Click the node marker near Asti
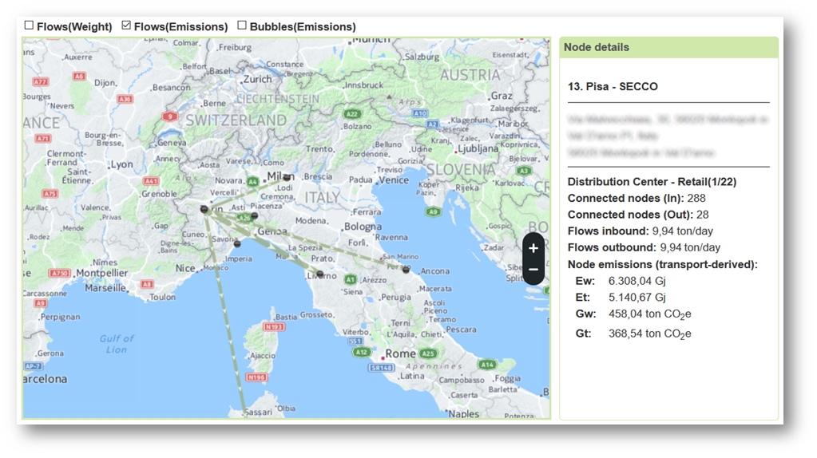This screenshot has height=458, width=817. click(x=254, y=216)
